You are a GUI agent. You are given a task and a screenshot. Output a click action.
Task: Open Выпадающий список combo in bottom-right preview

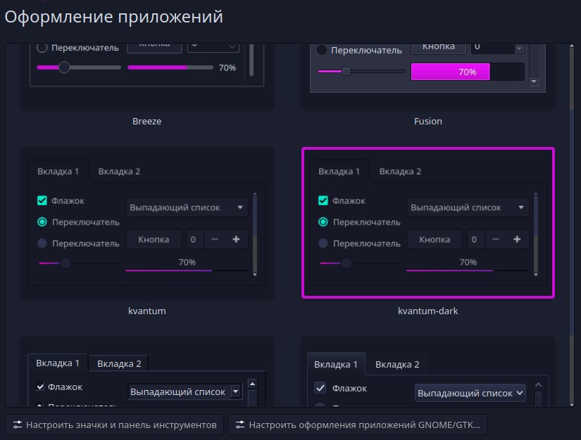470,393
